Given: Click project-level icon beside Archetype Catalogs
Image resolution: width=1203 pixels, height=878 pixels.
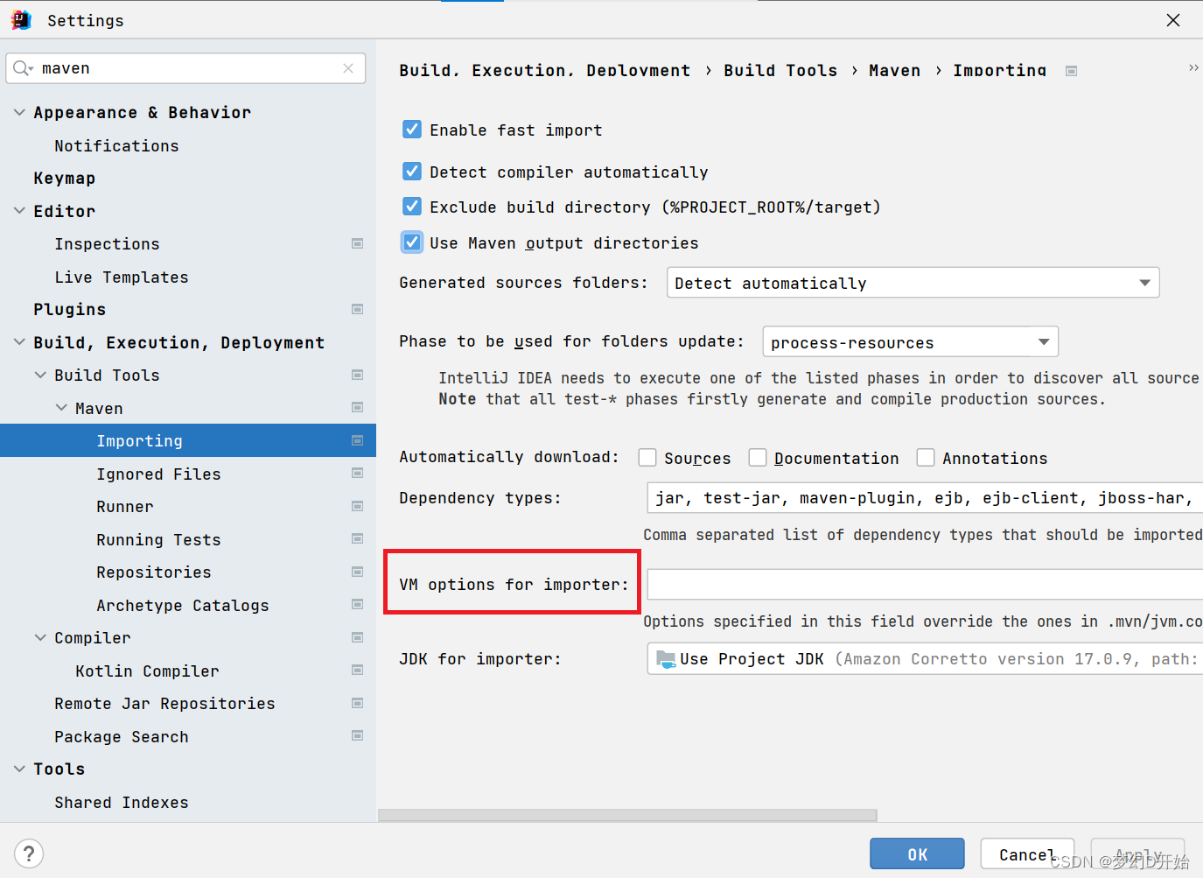Looking at the screenshot, I should 357,604.
